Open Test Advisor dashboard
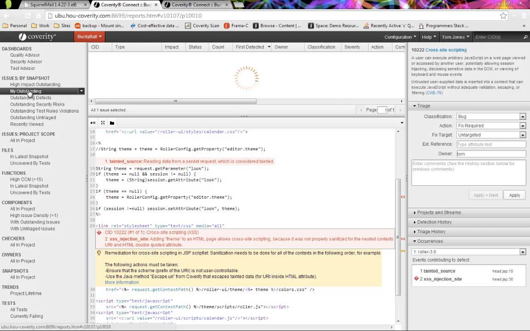530x331 pixels. pos(22,68)
